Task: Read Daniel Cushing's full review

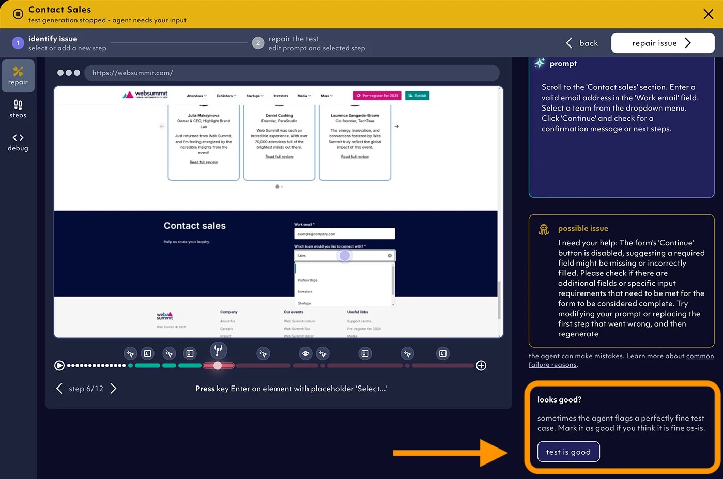Action: pyautogui.click(x=279, y=157)
